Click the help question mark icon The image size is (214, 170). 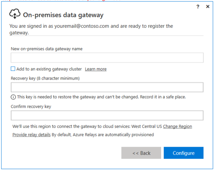point(198,7)
